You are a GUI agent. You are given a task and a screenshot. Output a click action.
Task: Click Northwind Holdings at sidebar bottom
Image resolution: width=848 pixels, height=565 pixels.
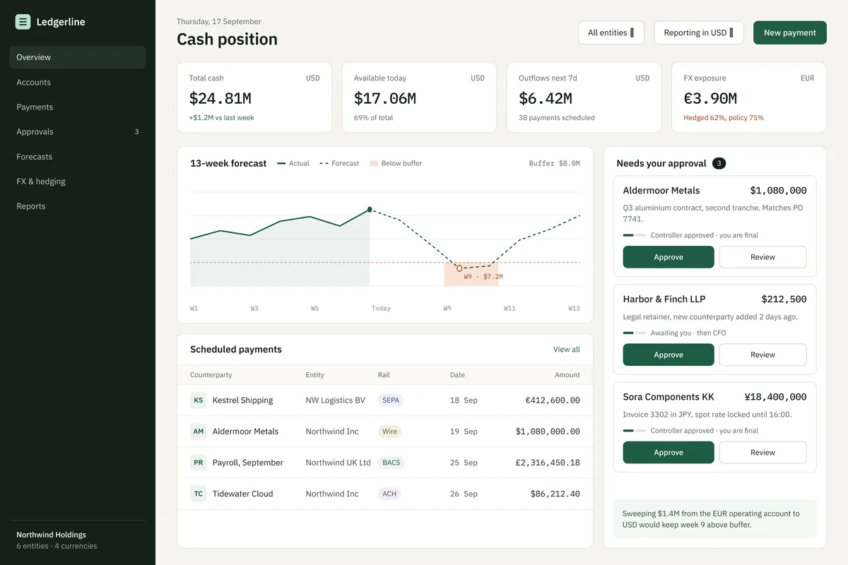pos(52,535)
